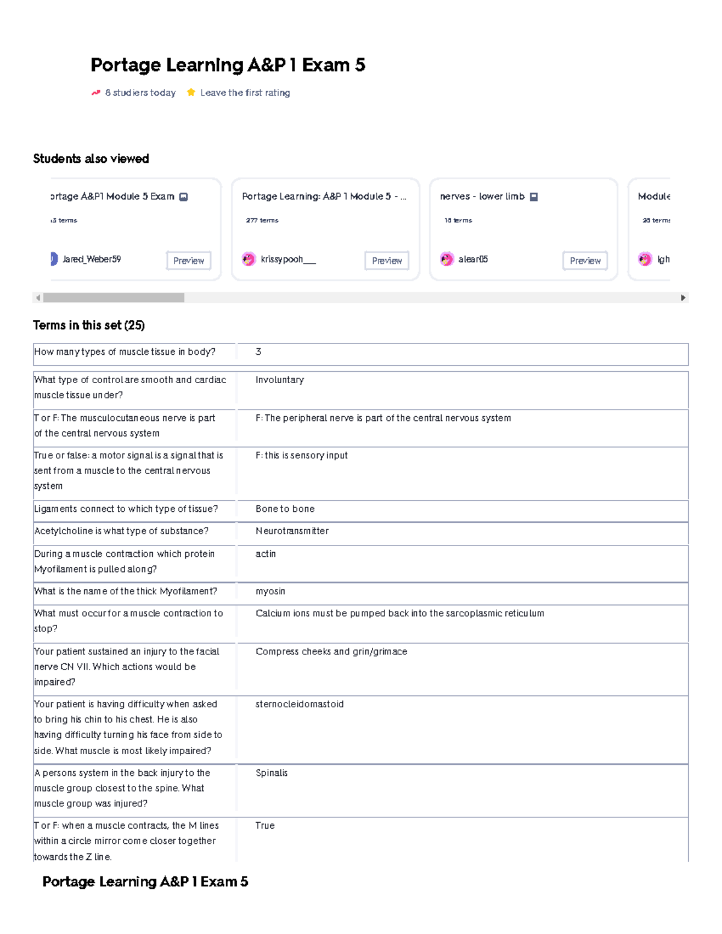Preview the Portage A&P1 Module 5 Exam set
The width and height of the screenshot is (722, 934).
click(x=188, y=260)
